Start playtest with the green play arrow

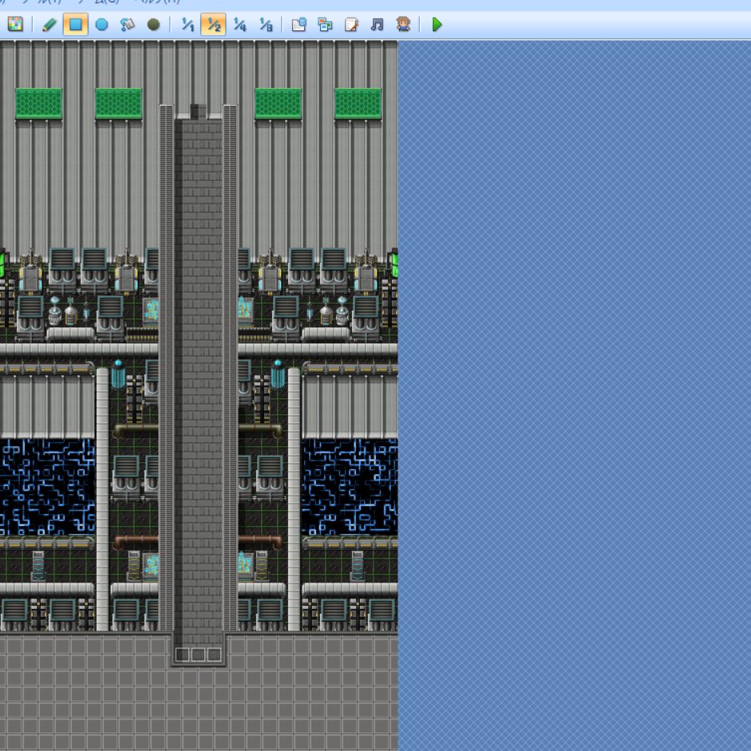(x=437, y=24)
